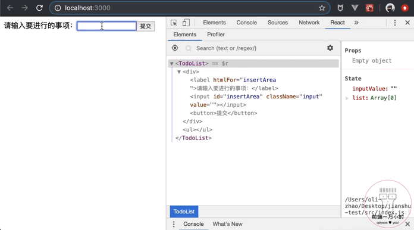Screen dimensions: 414x230
Task: Collapse the div node in component tree
Action: point(179,72)
